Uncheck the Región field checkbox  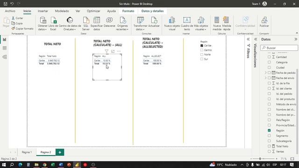click(x=269, y=131)
